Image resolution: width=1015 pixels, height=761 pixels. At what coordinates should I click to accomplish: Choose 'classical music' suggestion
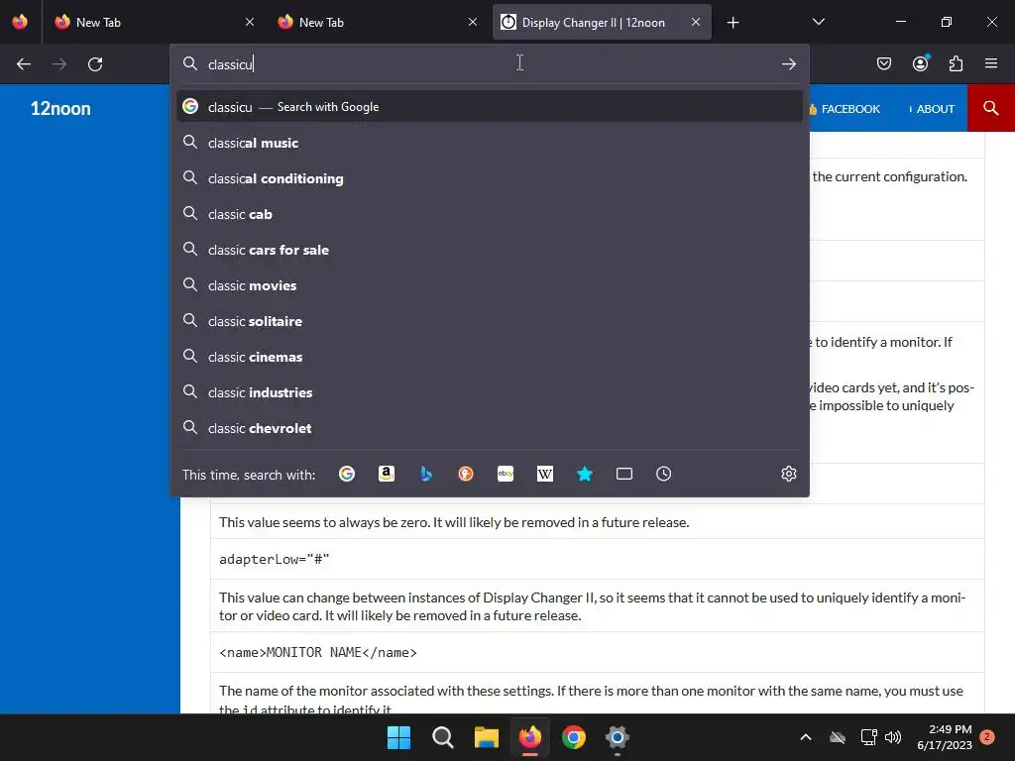pyautogui.click(x=490, y=143)
